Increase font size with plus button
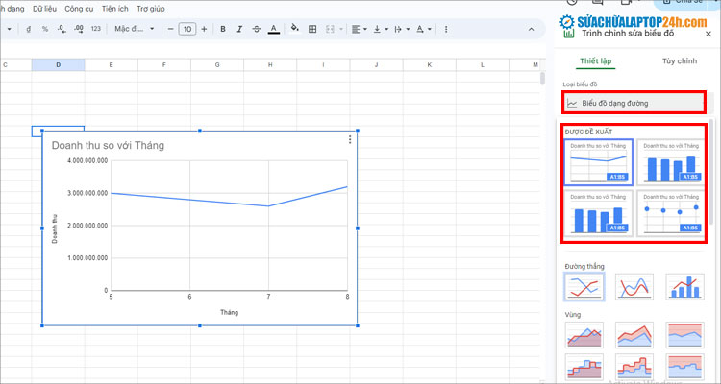Image resolution: width=721 pixels, height=384 pixels. [x=204, y=30]
